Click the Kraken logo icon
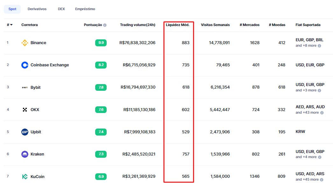333x186 pixels. (x=25, y=154)
